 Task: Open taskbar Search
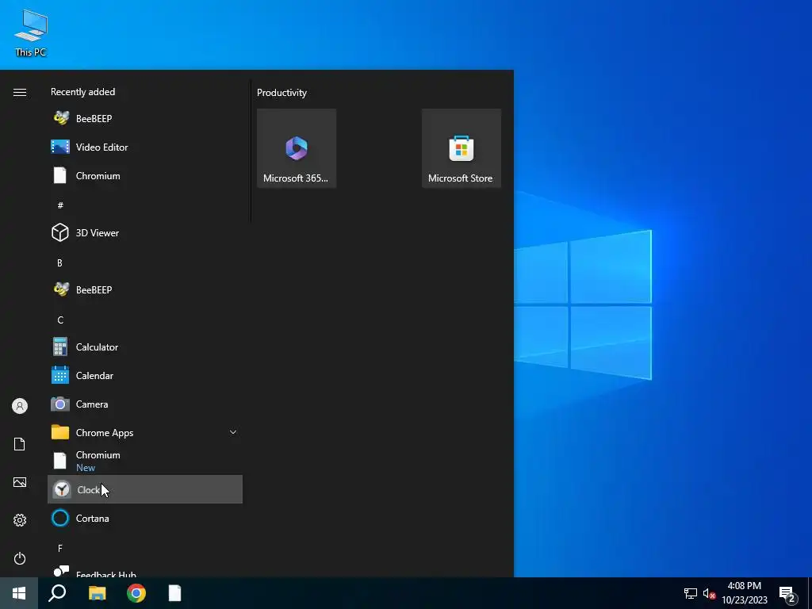click(57, 593)
